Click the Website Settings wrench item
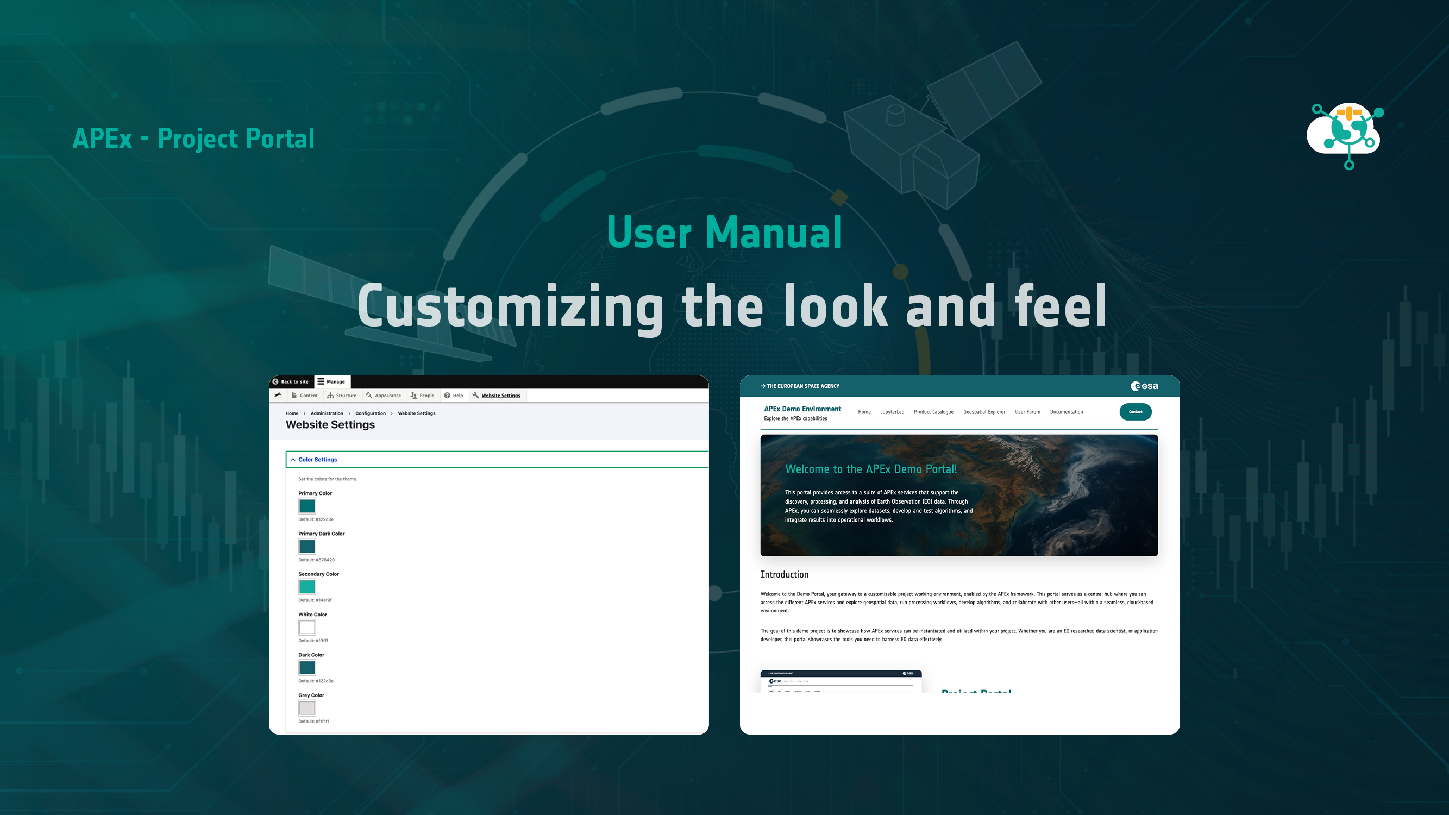The height and width of the screenshot is (815, 1449). 496,396
